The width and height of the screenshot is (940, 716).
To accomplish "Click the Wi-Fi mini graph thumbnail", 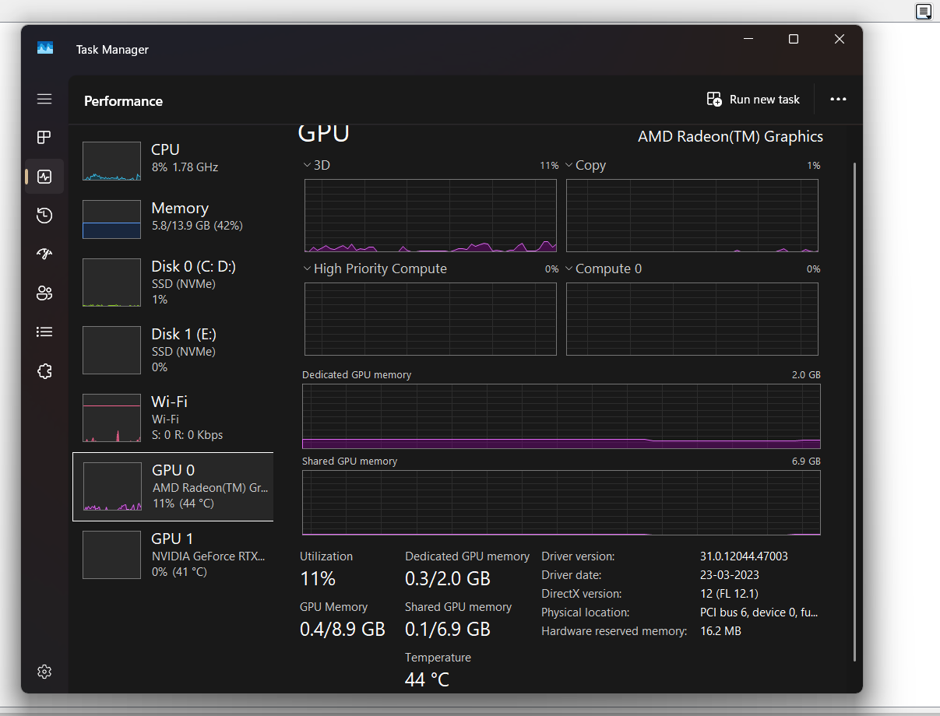I will point(112,418).
